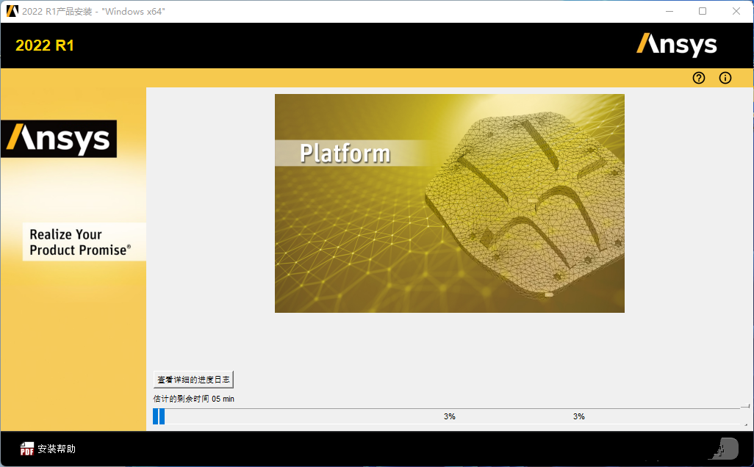
Task: Click the Platform product banner image
Action: click(x=450, y=203)
